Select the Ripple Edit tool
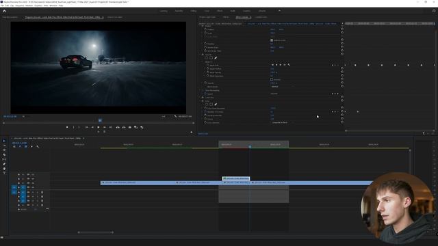 [x=4, y=150]
